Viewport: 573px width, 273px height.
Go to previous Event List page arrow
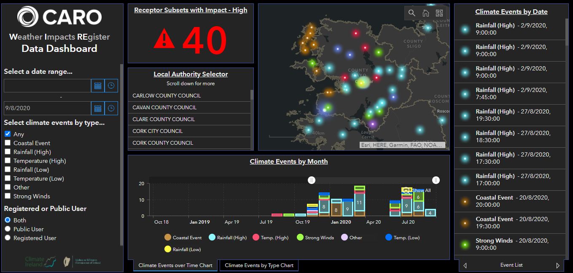point(465,265)
